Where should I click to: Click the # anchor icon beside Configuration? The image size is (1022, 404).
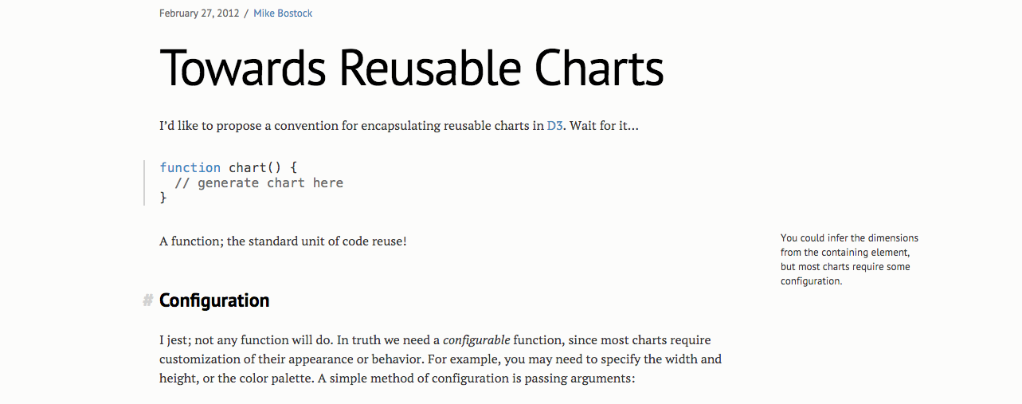pos(147,300)
